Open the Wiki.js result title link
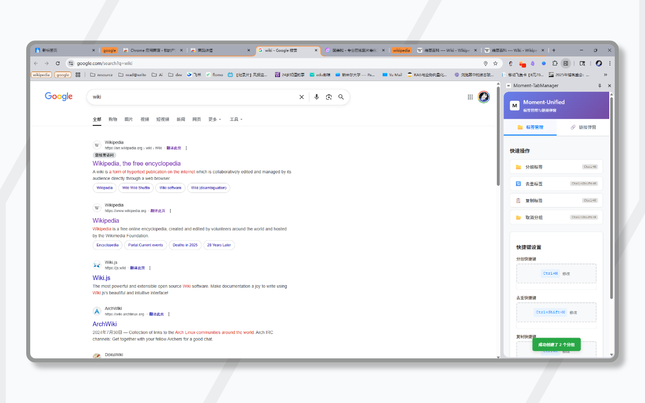 101,278
